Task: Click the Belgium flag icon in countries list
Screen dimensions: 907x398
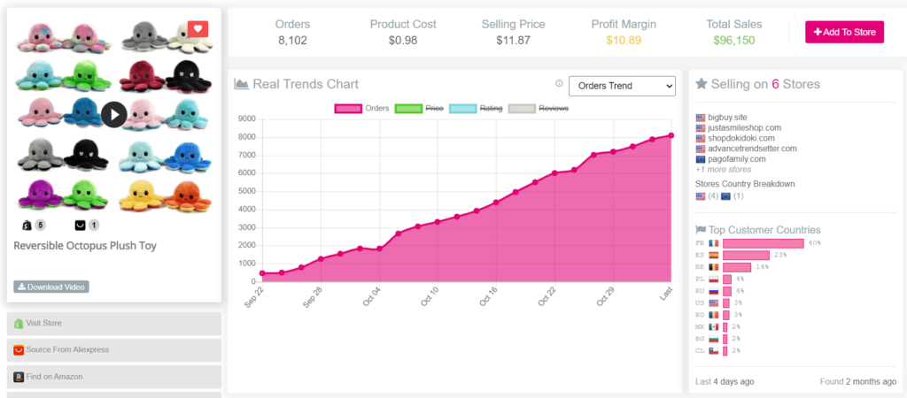Action: tap(713, 267)
